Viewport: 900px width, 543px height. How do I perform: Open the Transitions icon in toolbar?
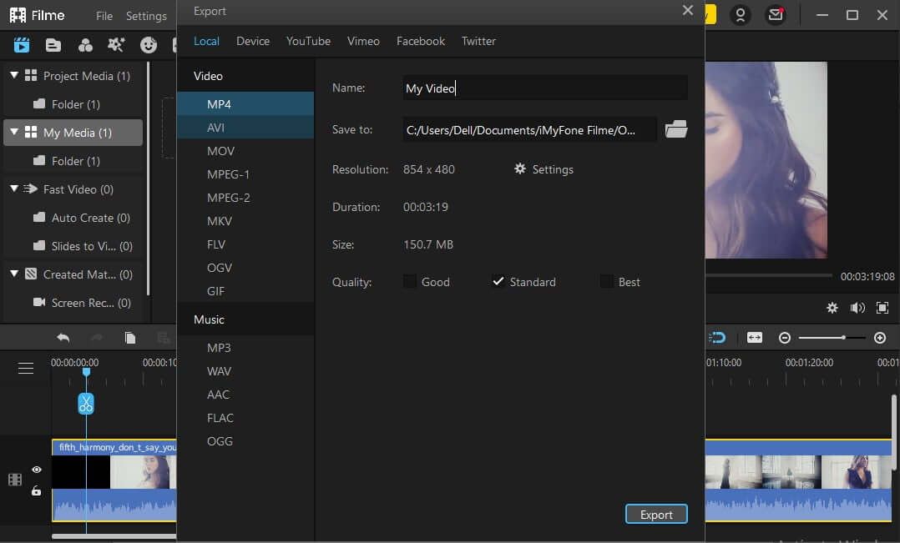[x=117, y=45]
